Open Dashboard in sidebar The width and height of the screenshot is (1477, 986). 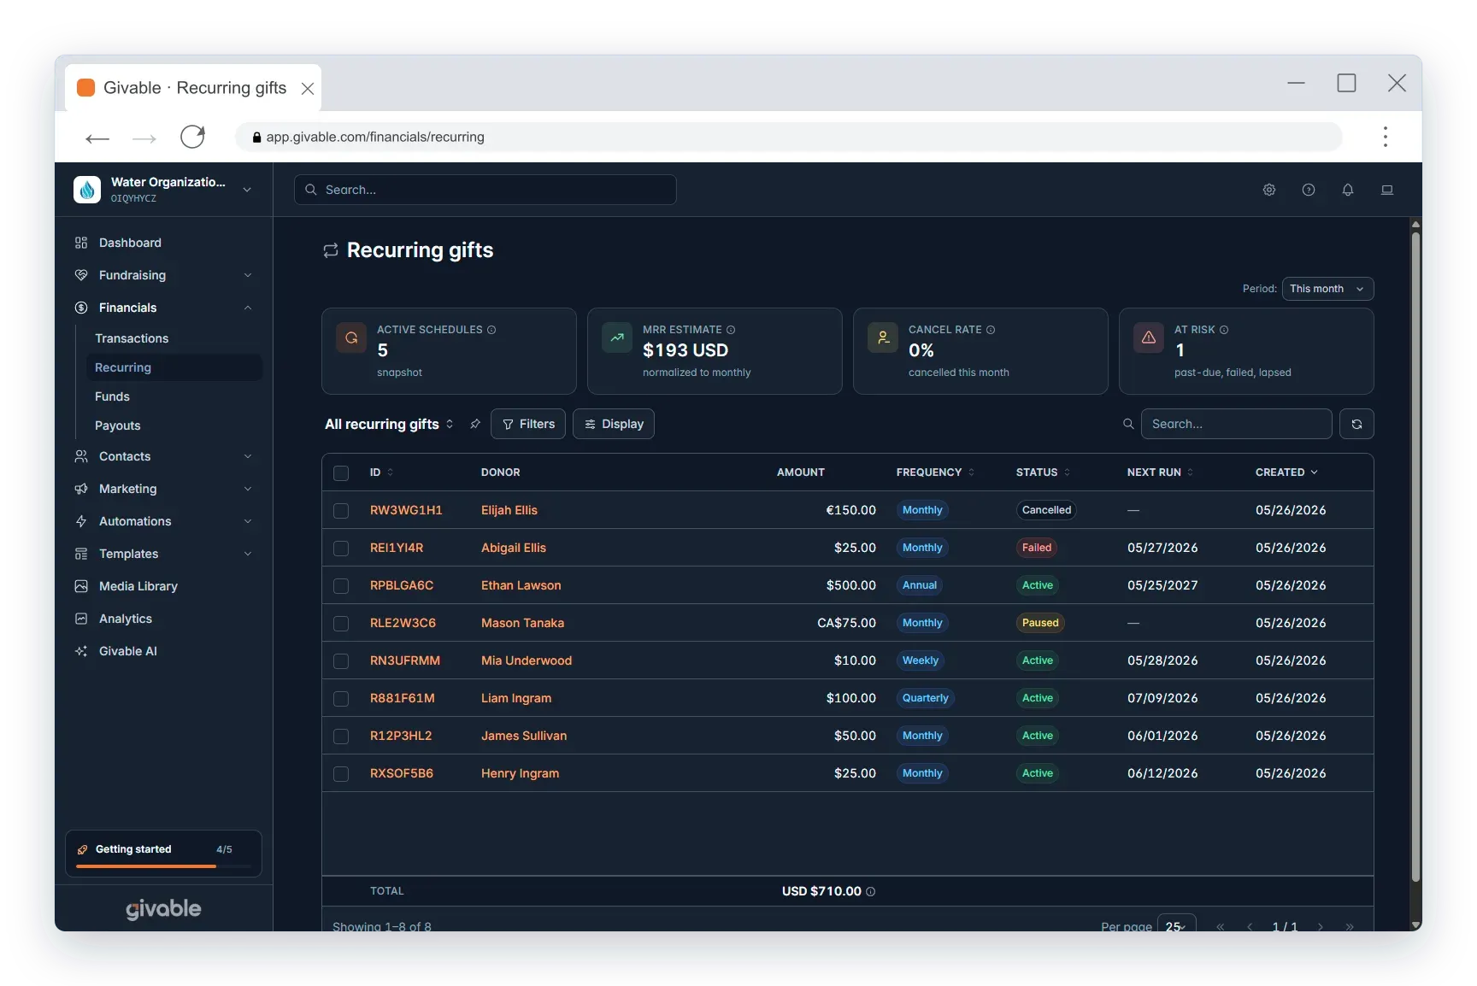coord(163,243)
